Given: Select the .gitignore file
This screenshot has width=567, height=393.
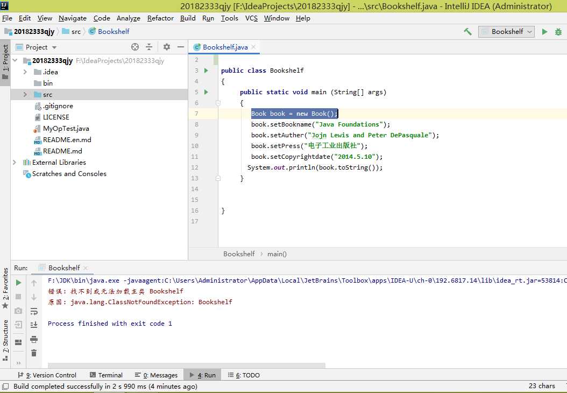Looking at the screenshot, I should 53,106.
